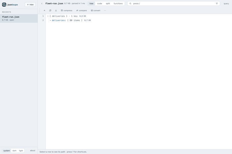Image resolution: width=232 pixels, height=154 pixels.
Task: Click '8.7 KB · parsed in 1 ms' info
Action: (x=75, y=3)
